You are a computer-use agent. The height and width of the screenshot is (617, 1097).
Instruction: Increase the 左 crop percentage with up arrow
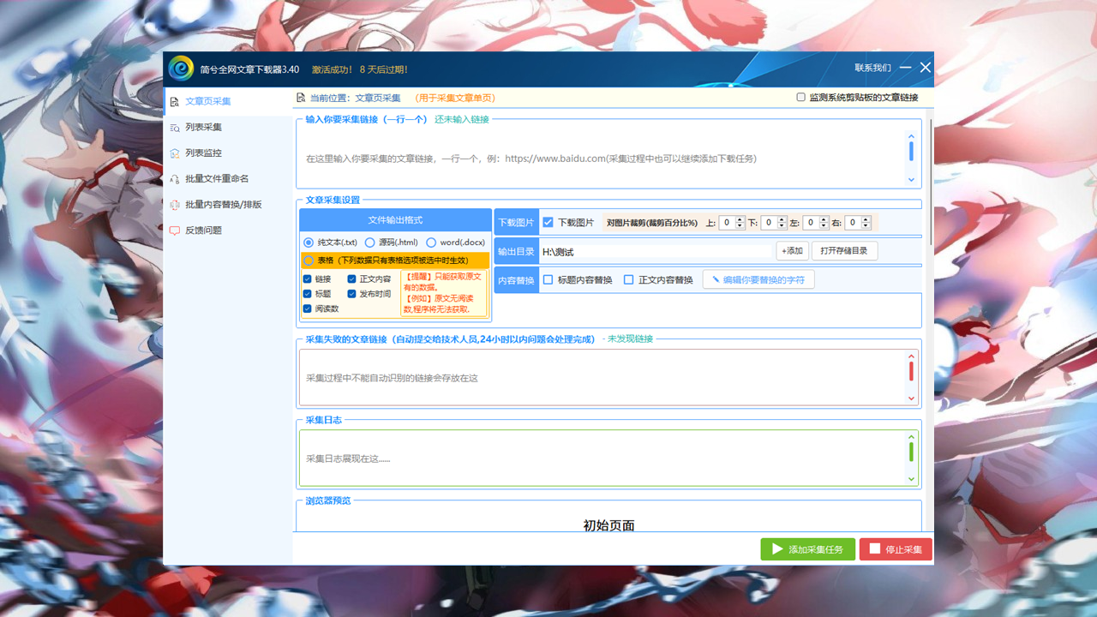(824, 219)
